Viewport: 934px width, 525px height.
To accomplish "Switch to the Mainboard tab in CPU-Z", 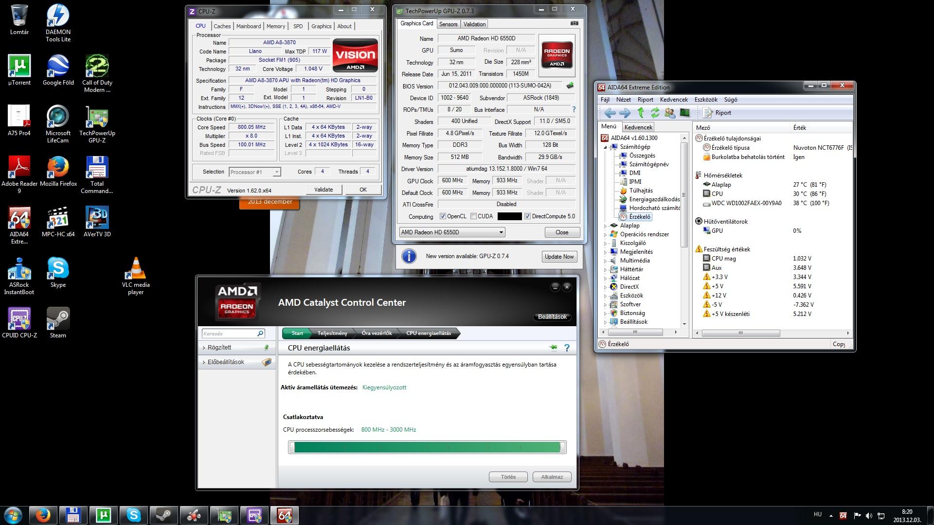I will coord(249,26).
